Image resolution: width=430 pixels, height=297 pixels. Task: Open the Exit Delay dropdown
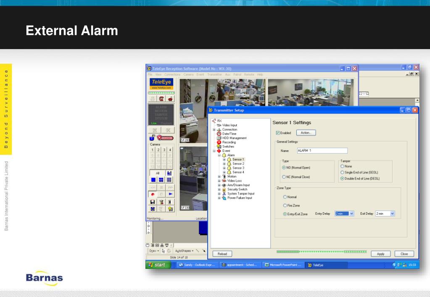pos(393,214)
